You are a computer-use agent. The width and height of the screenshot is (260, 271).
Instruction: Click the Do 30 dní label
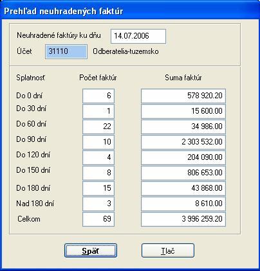pyautogui.click(x=32, y=109)
